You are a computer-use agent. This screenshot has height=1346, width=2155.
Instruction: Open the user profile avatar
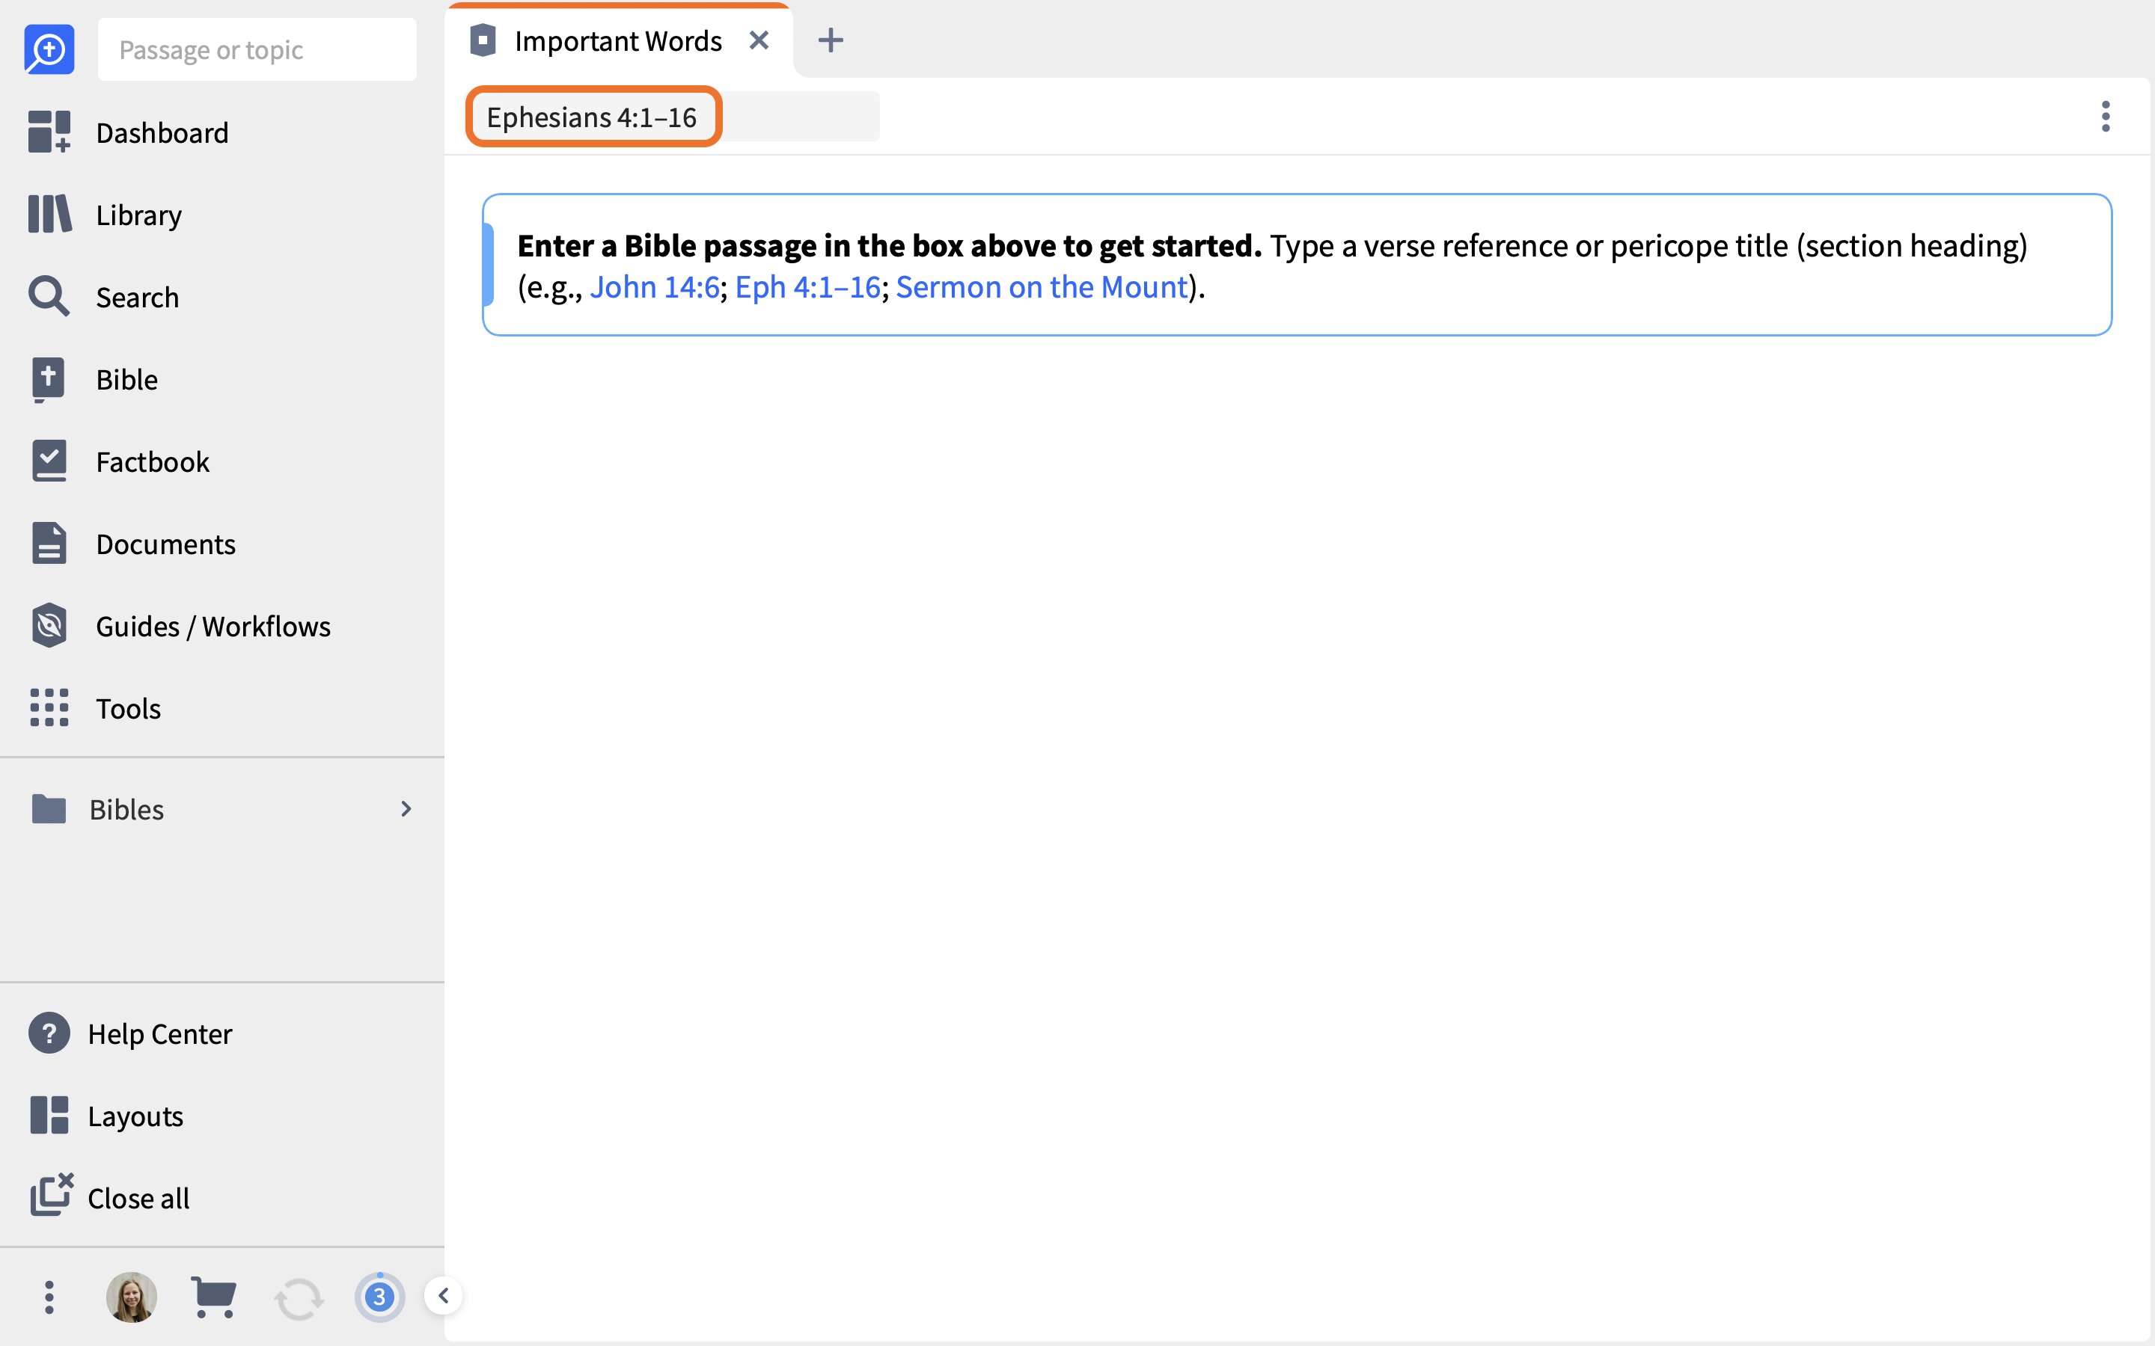point(132,1297)
